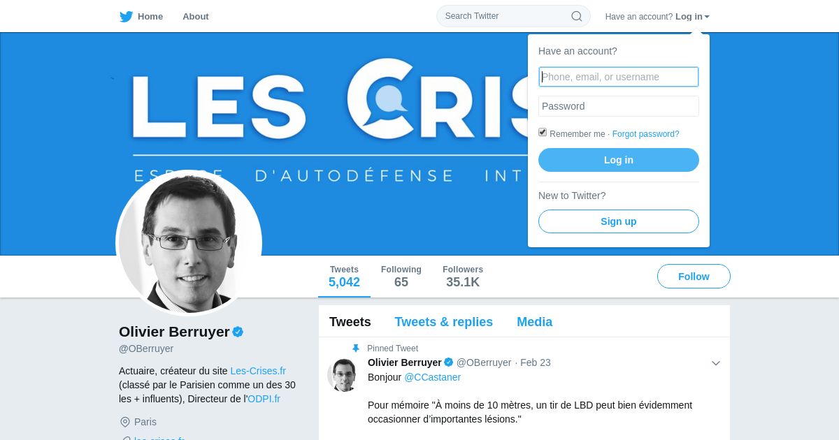Click the blue Log in button
Screen dimensions: 839x440
pos(619,160)
